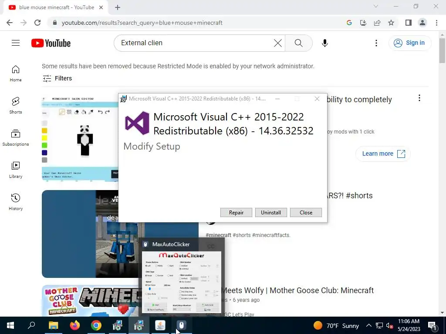Run the YouTube search magnifier button

pos(298,43)
